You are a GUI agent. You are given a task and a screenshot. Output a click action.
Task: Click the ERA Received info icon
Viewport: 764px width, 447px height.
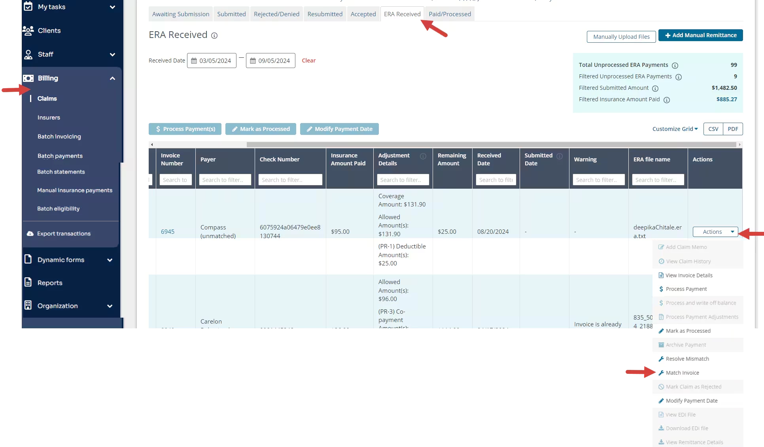coord(214,36)
